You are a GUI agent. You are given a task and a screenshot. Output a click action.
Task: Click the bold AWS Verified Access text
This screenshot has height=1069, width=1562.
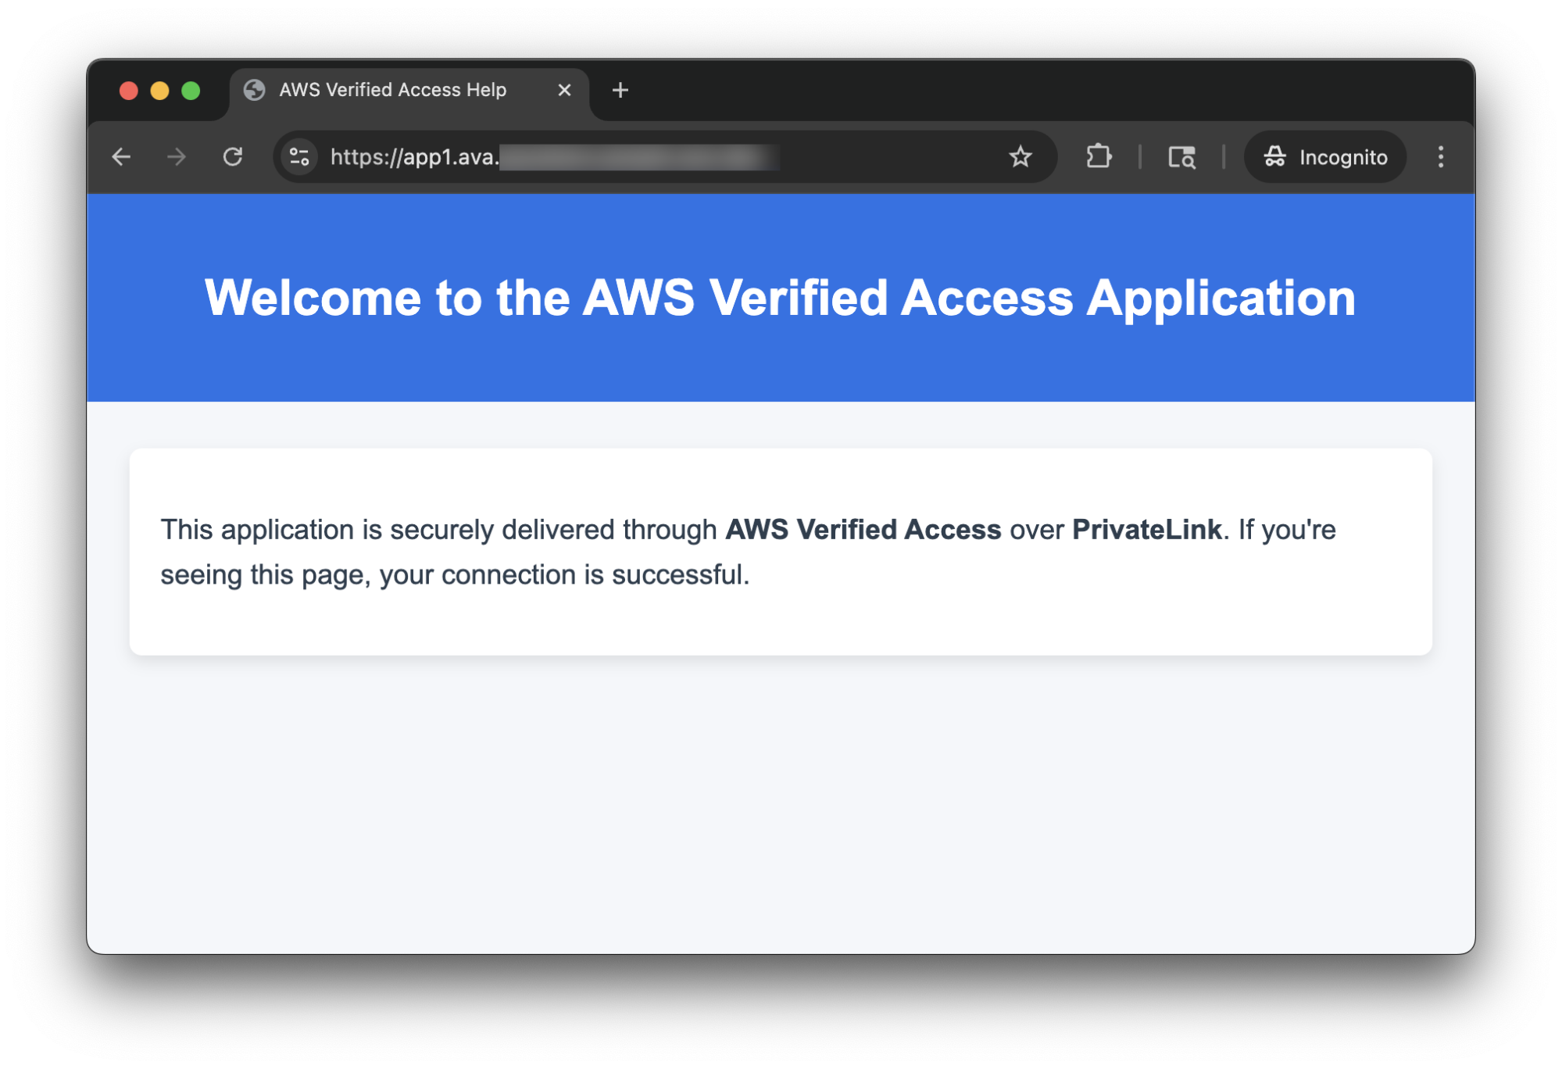tap(863, 530)
